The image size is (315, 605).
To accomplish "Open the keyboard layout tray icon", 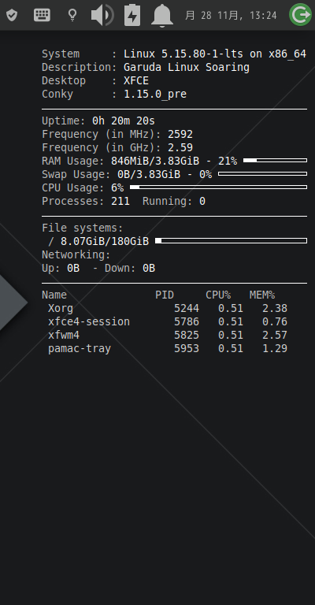I will coord(42,15).
